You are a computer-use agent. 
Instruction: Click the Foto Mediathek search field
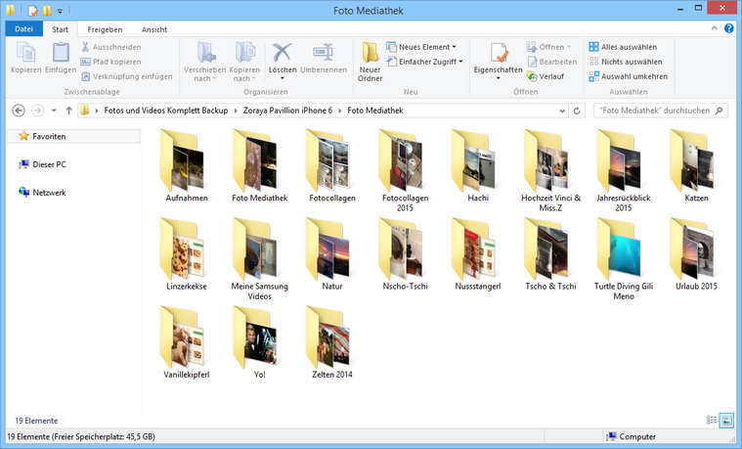[x=655, y=111]
